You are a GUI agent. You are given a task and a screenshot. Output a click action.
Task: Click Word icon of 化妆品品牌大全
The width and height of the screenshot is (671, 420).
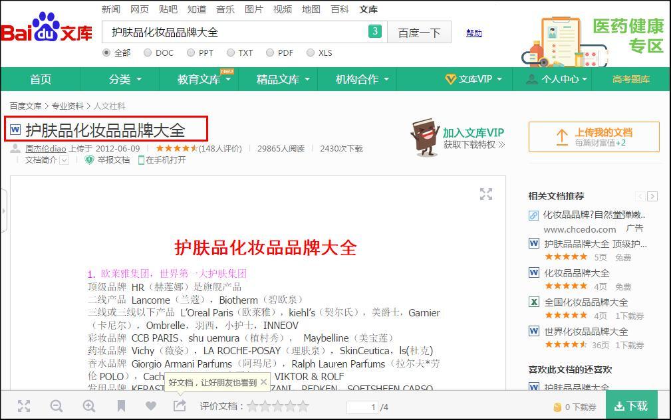tap(534, 272)
